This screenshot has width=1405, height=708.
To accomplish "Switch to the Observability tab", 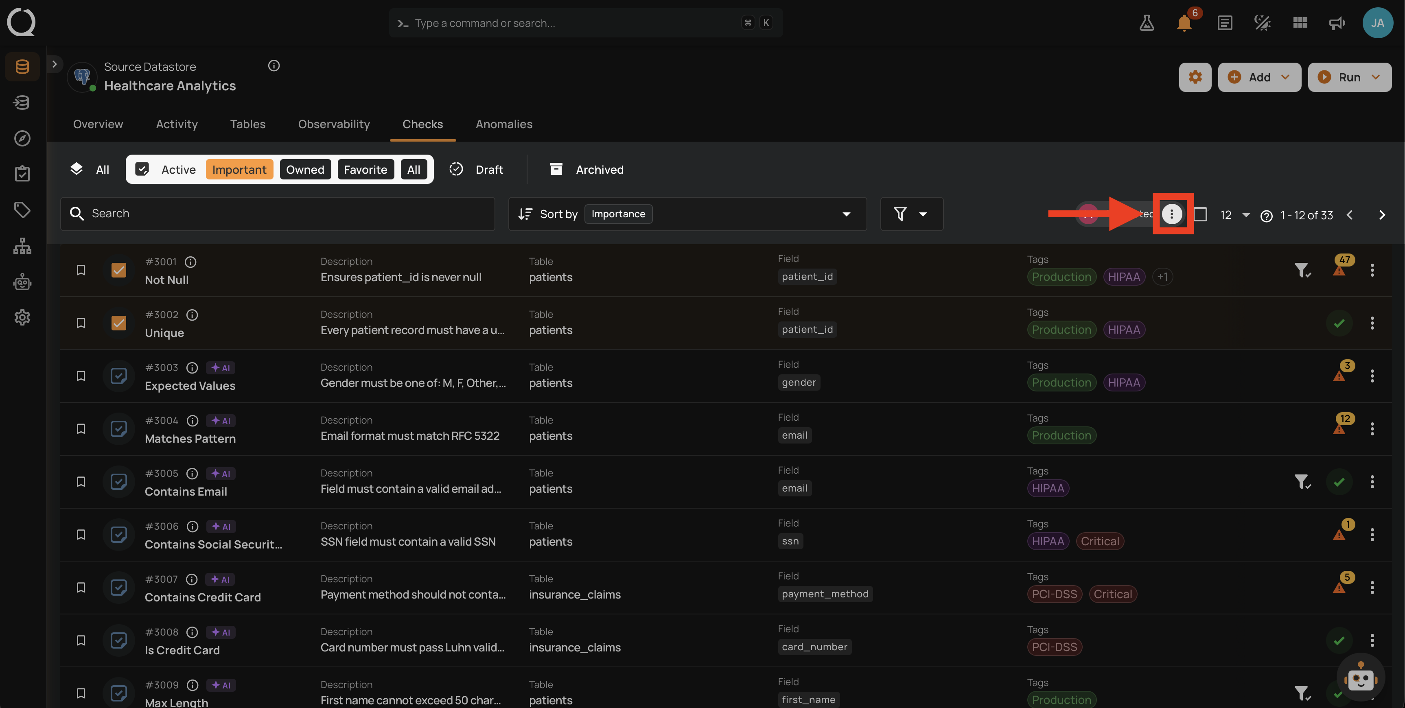I will tap(334, 125).
